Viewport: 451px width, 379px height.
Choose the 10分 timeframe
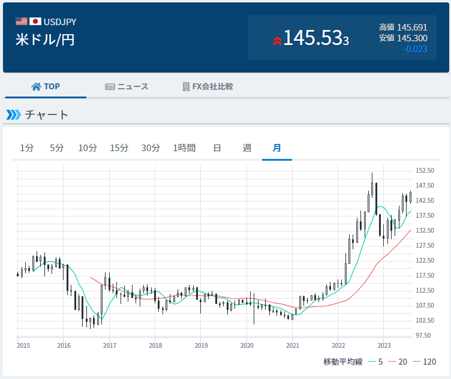coord(88,148)
